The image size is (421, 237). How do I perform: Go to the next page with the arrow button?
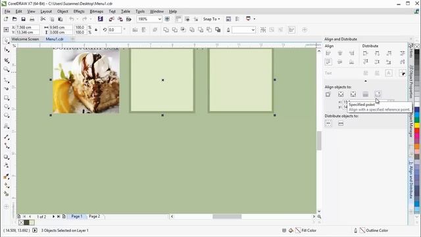[53, 217]
